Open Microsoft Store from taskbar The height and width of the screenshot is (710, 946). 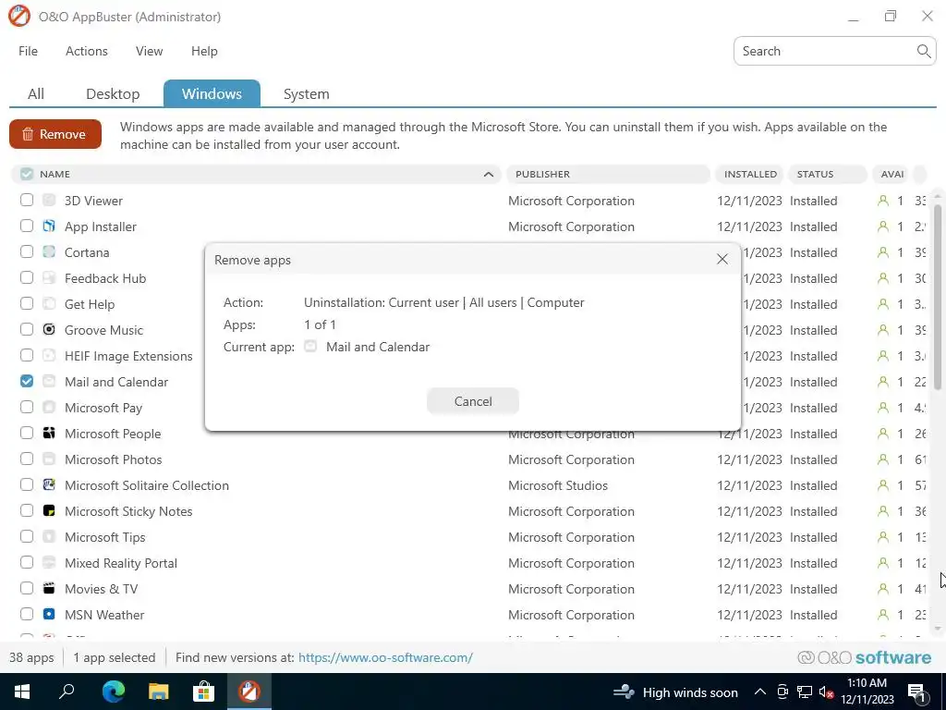point(203,692)
